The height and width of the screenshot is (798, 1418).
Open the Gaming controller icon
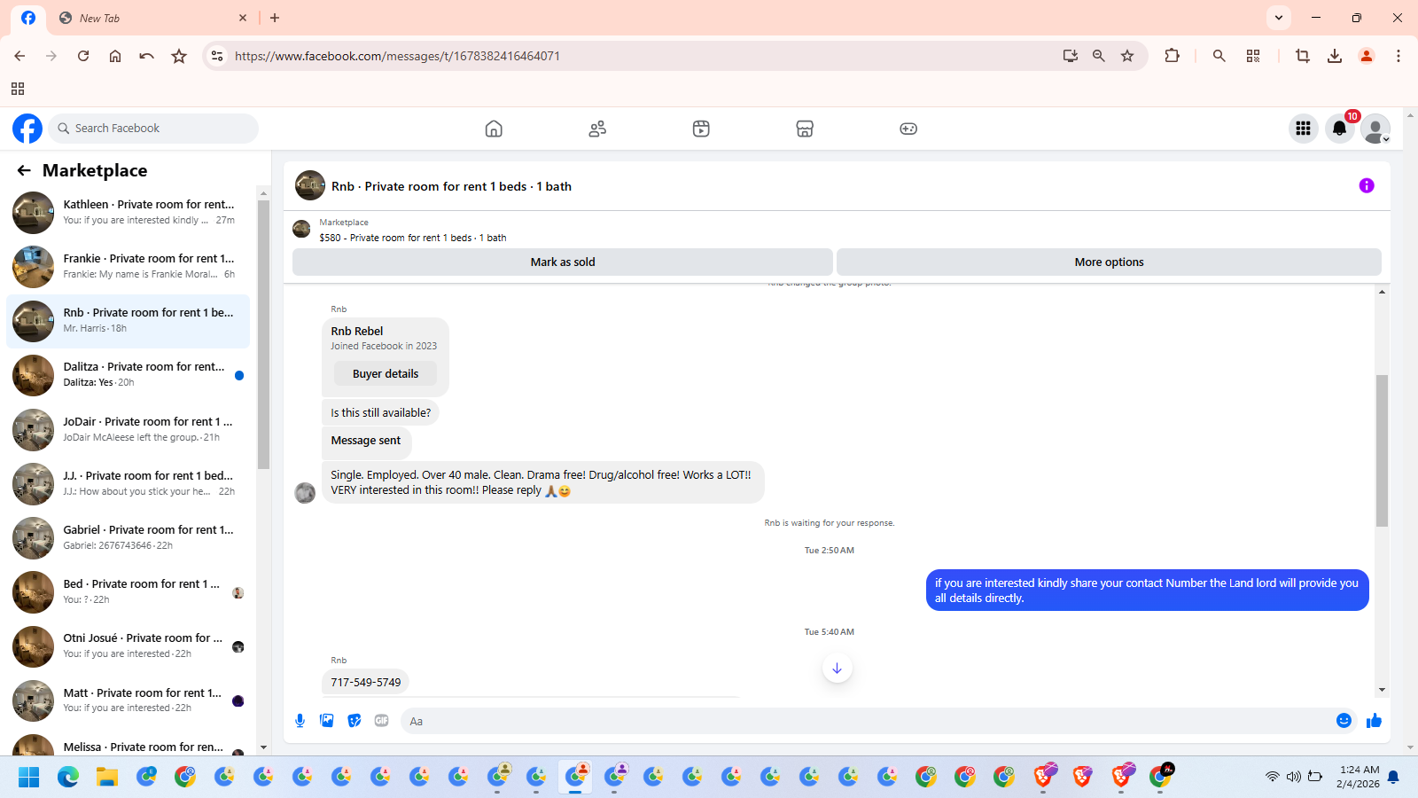point(908,129)
